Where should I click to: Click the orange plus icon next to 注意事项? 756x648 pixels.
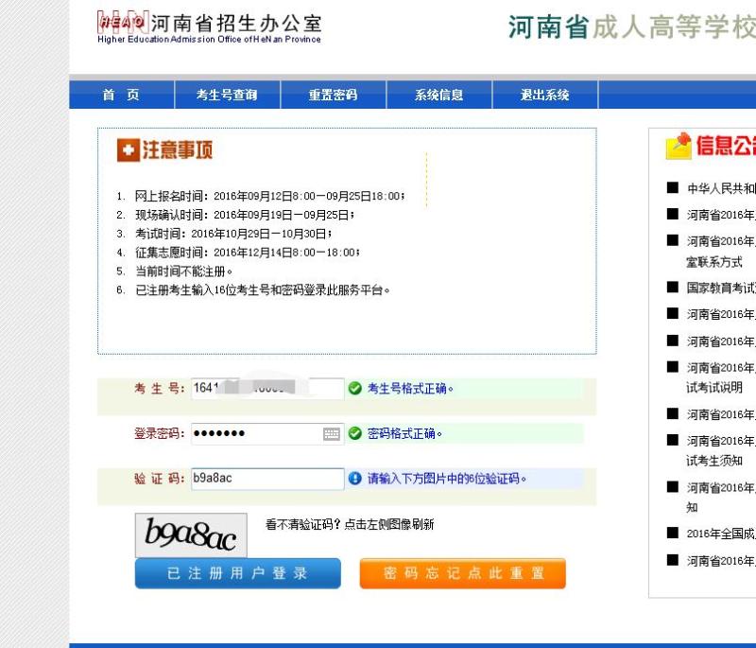(129, 150)
